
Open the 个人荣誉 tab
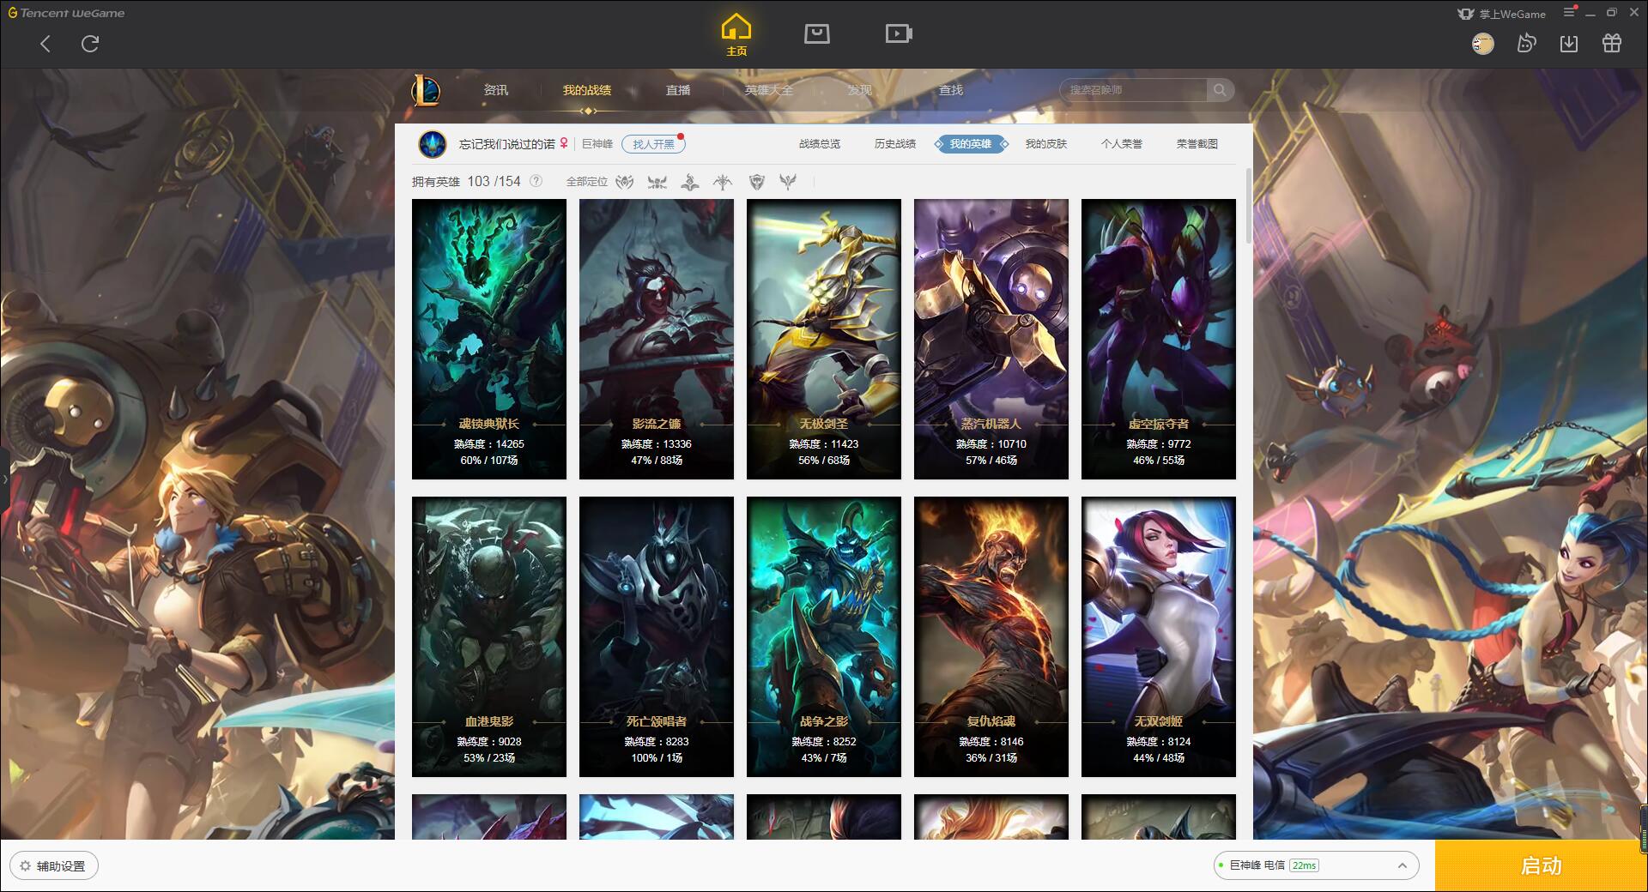[1122, 144]
